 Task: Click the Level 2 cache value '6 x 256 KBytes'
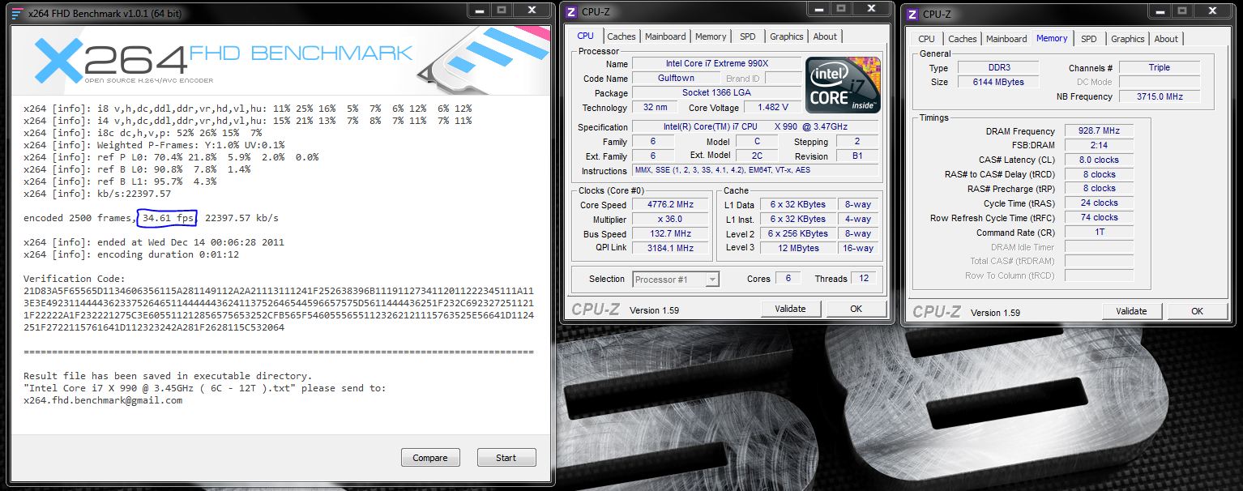800,234
